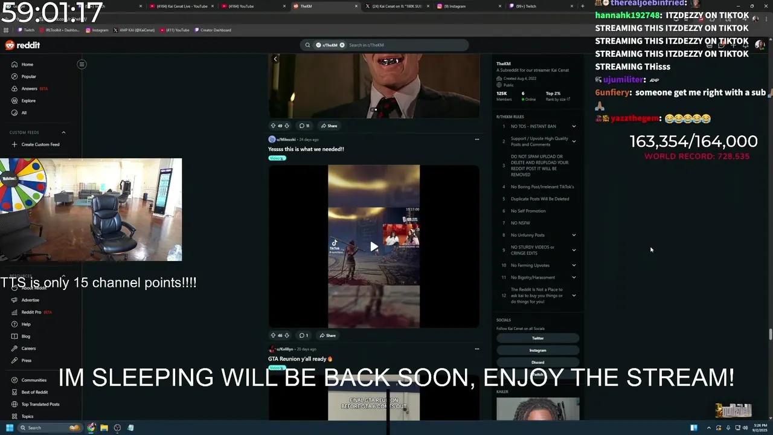
Task: Open options menu on Mikezzki's post
Action: 476,140
